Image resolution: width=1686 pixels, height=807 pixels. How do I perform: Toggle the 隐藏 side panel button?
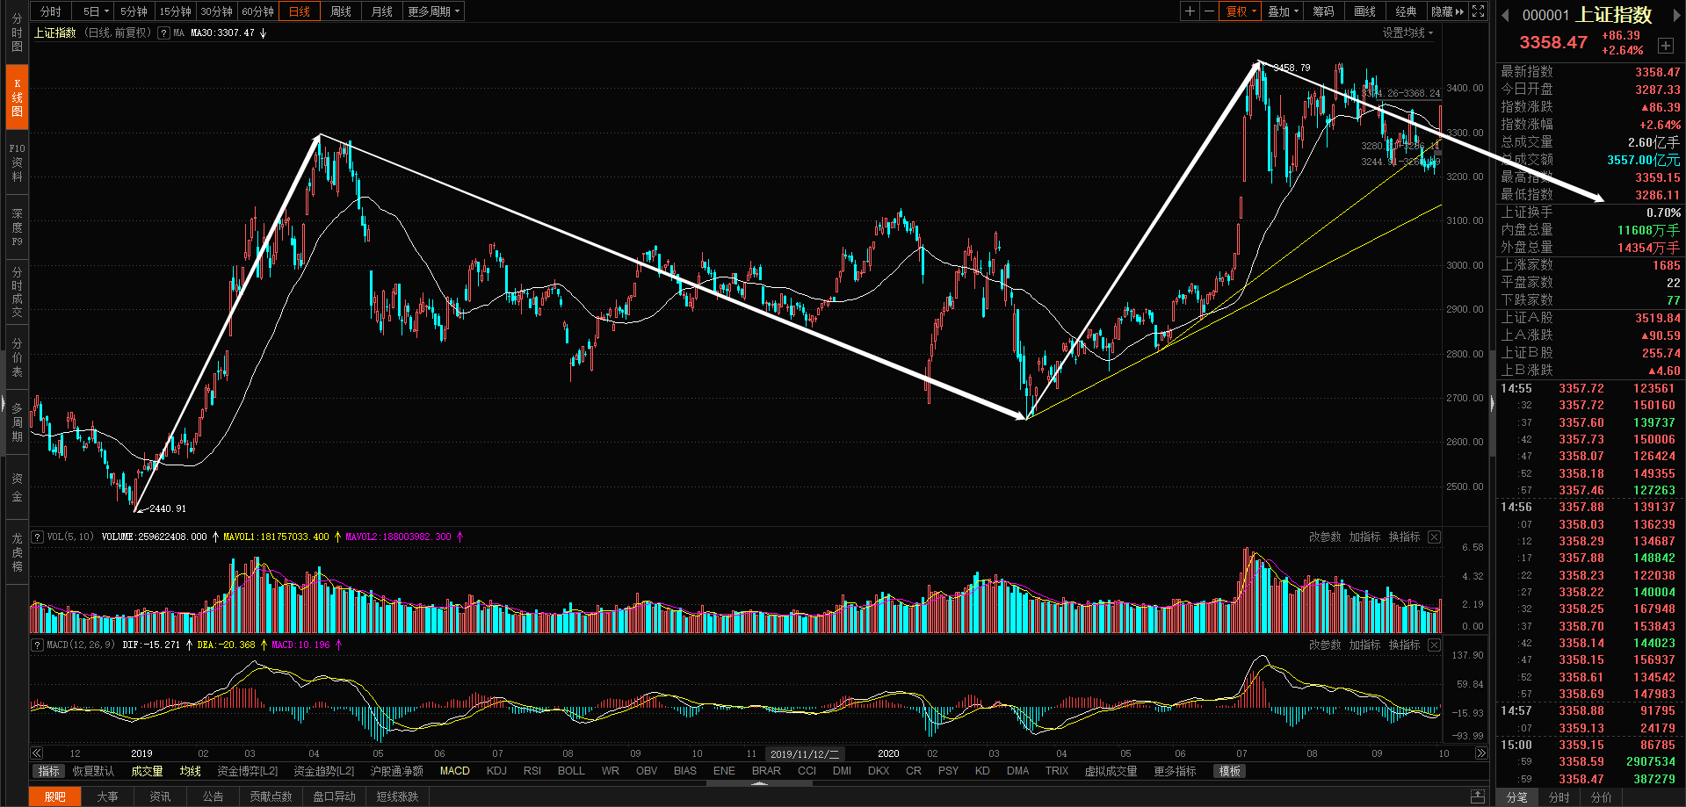pyautogui.click(x=1448, y=11)
